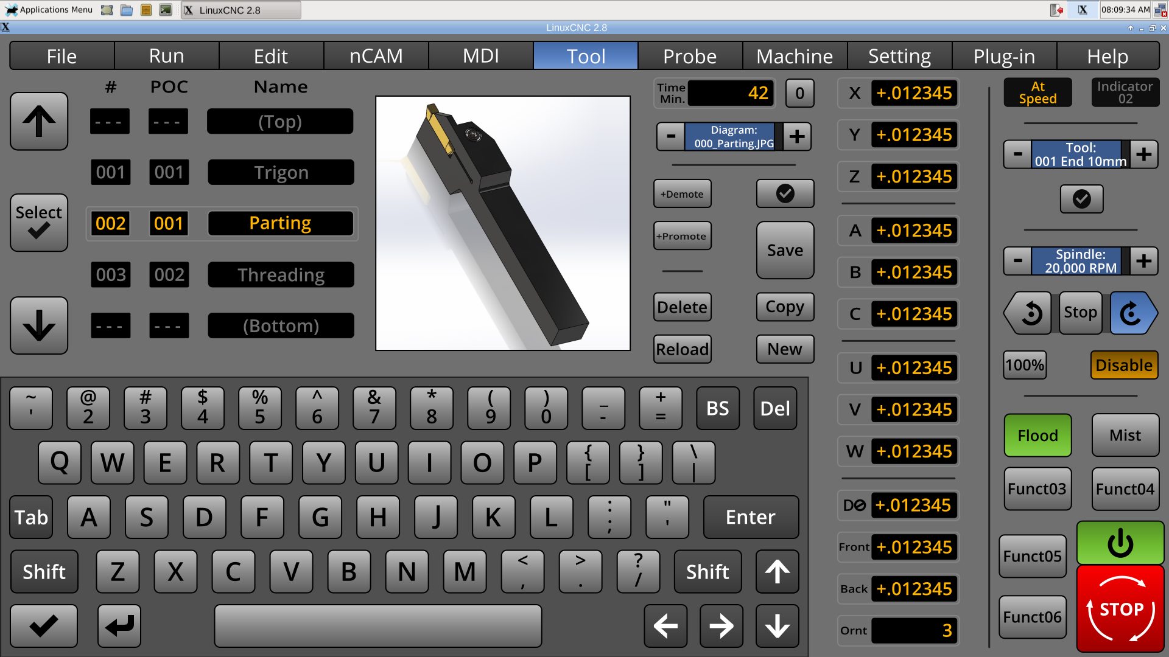The width and height of the screenshot is (1169, 657).
Task: Tap the keyboard checkmark accept key
Action: point(44,625)
